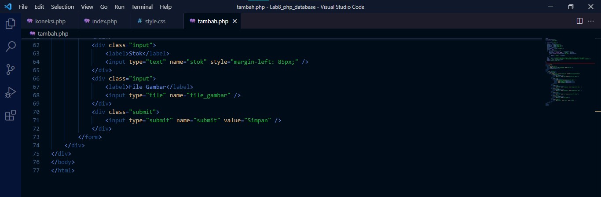This screenshot has width=601, height=197.
Task: Open the Source Control view icon
Action: click(10, 69)
